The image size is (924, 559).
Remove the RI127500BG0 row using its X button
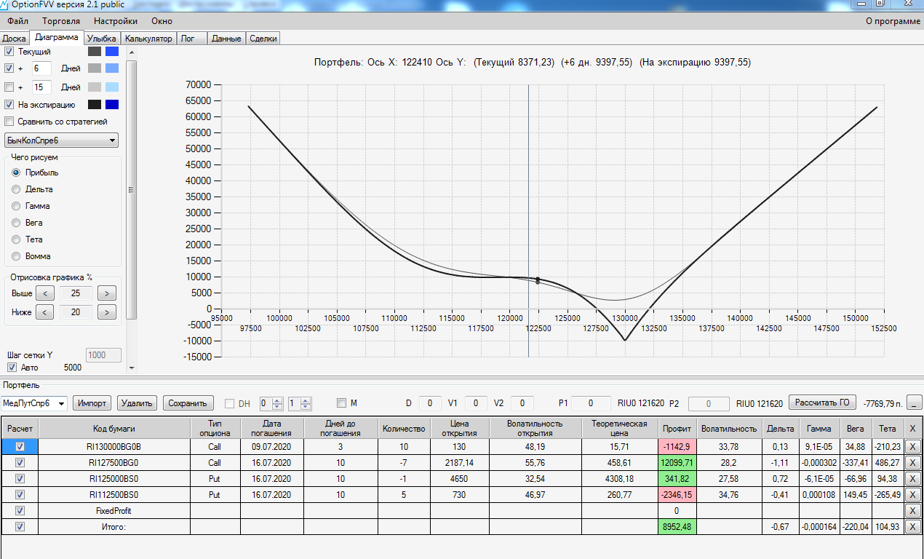pos(912,463)
